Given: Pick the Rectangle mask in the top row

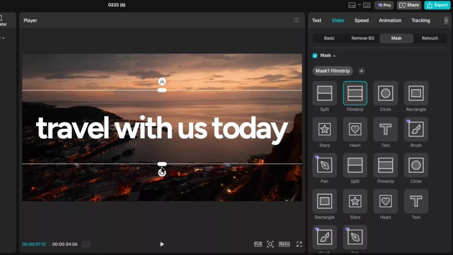Looking at the screenshot, I should 416,93.
